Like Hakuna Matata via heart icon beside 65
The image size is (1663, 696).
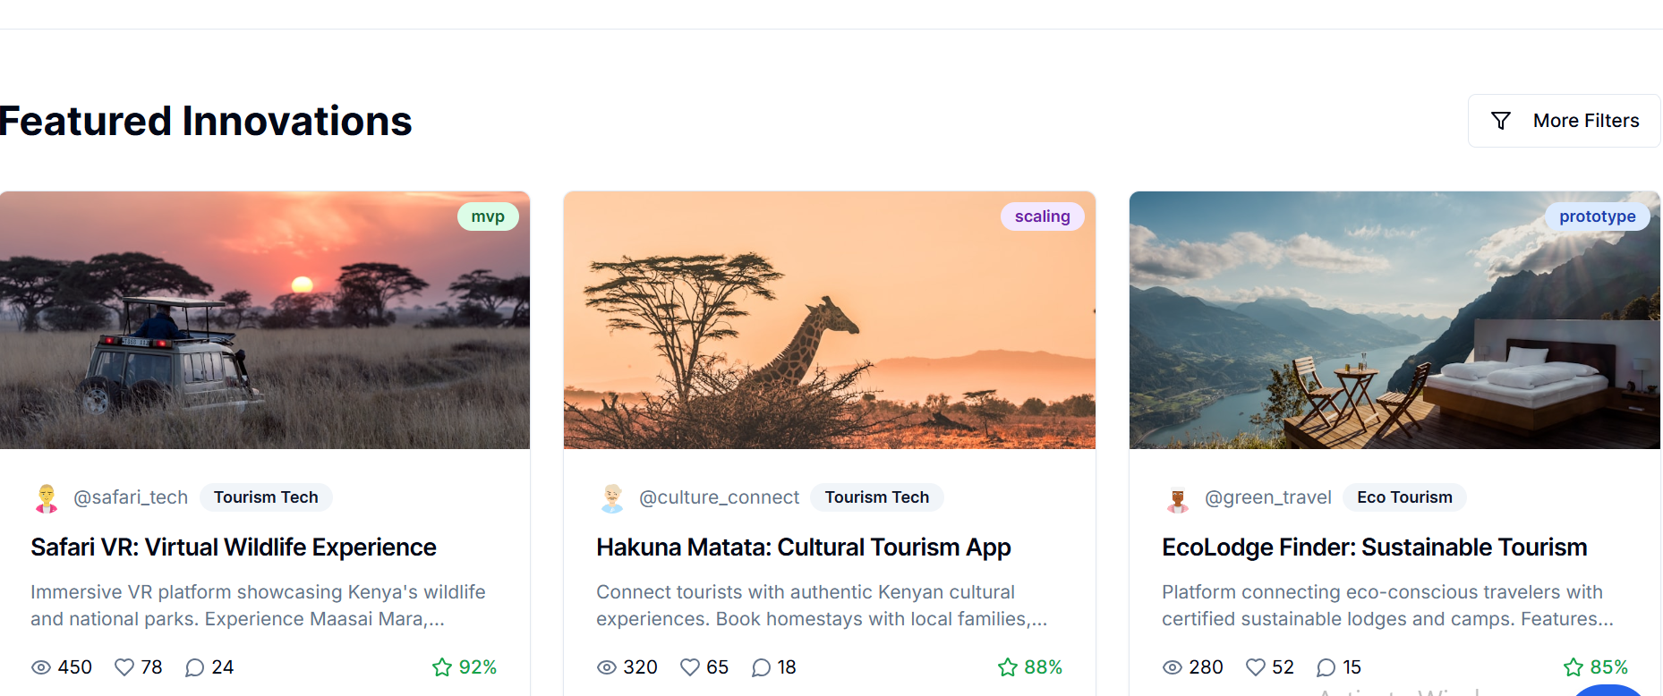pyautogui.click(x=690, y=667)
